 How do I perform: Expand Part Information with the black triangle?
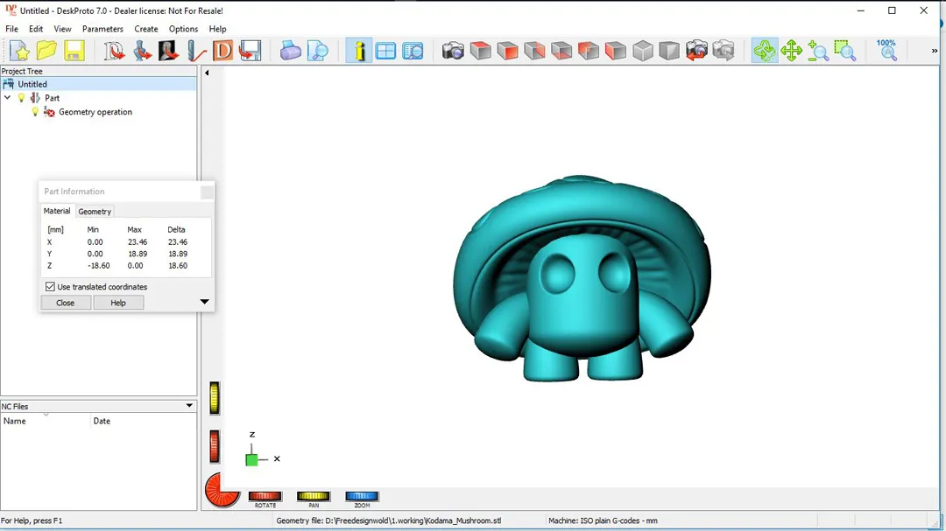204,301
